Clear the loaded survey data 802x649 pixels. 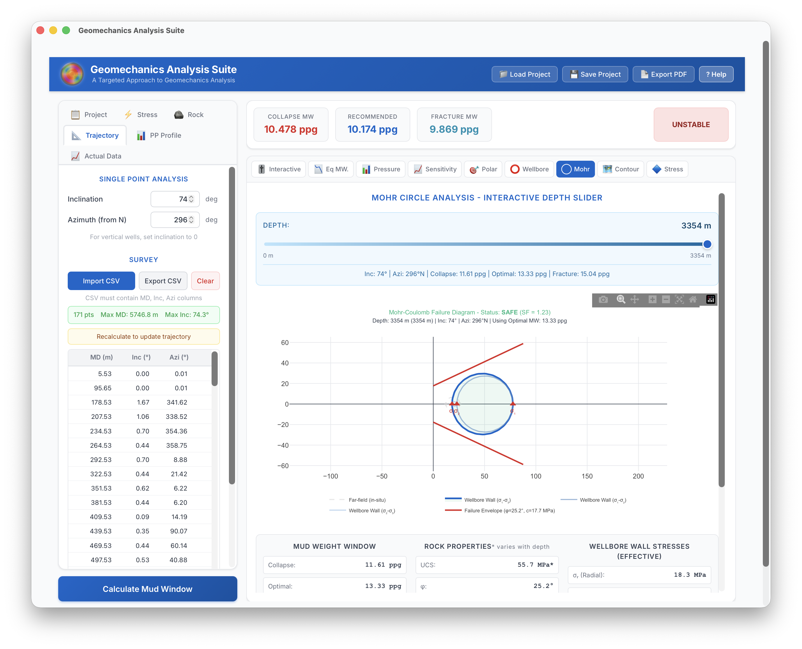click(x=205, y=281)
